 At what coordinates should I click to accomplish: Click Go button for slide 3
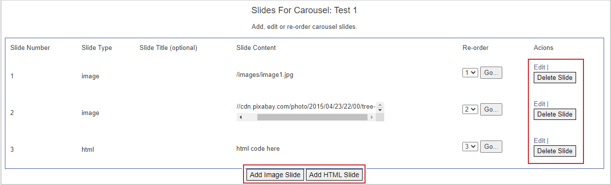[491, 146]
